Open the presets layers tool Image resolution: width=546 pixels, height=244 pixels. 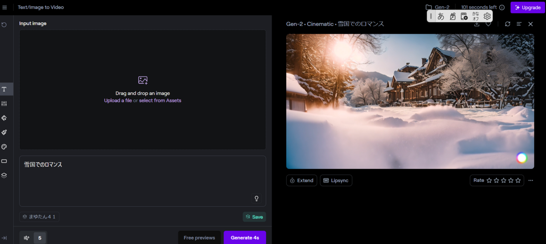point(4,175)
